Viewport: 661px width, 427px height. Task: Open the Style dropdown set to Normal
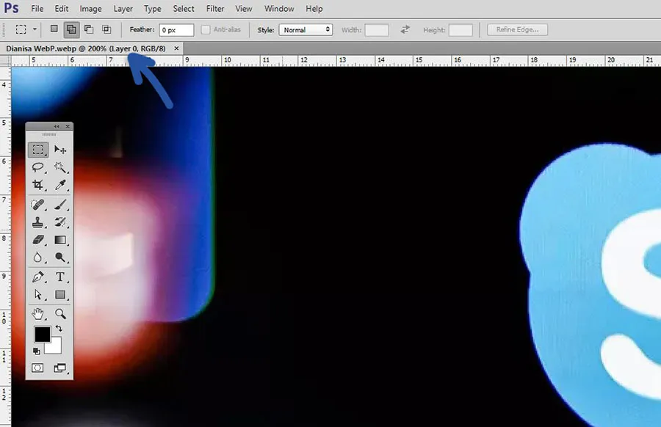pos(306,30)
